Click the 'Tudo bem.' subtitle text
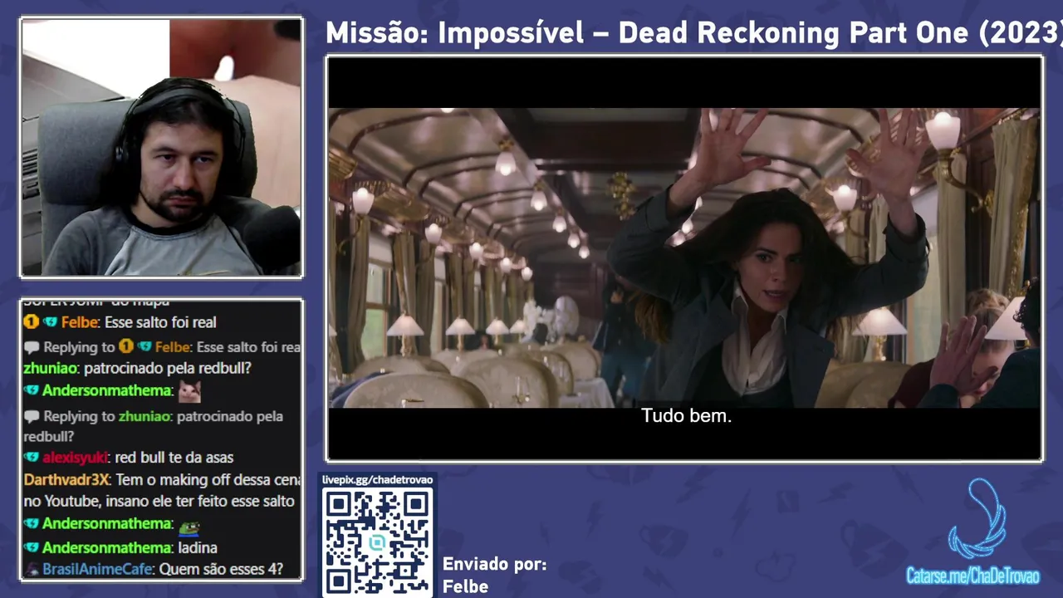 coord(686,416)
